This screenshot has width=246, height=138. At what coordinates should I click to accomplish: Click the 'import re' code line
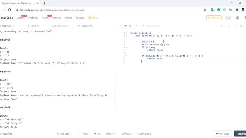148,41
